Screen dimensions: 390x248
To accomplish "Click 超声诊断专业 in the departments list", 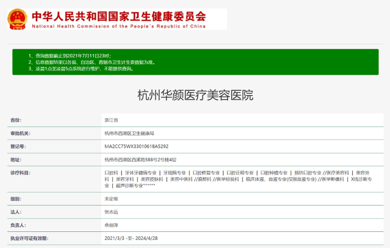I will tap(129, 186).
